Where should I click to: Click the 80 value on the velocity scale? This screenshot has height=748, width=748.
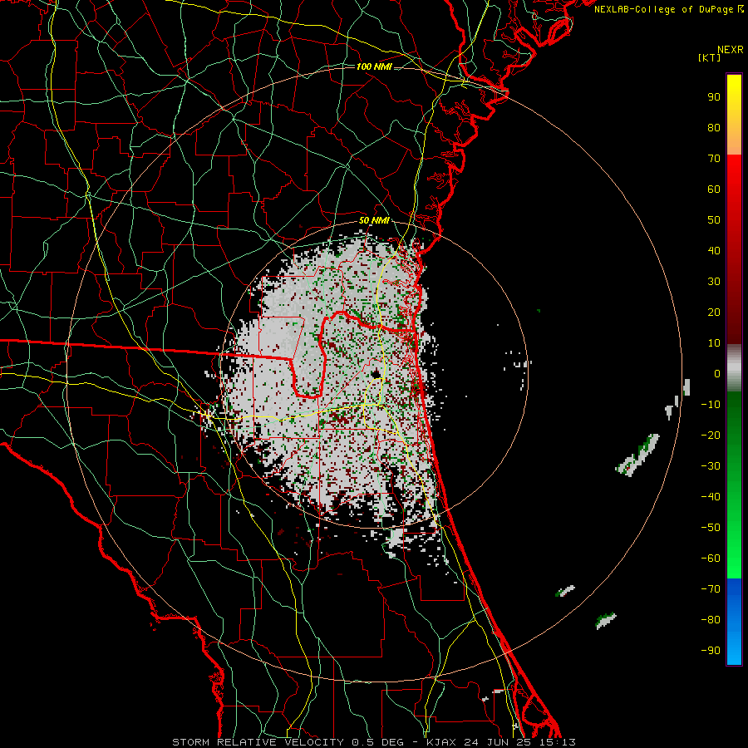[714, 128]
